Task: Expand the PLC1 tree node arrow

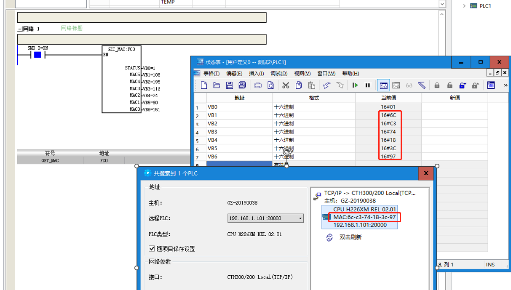Action: click(x=464, y=6)
